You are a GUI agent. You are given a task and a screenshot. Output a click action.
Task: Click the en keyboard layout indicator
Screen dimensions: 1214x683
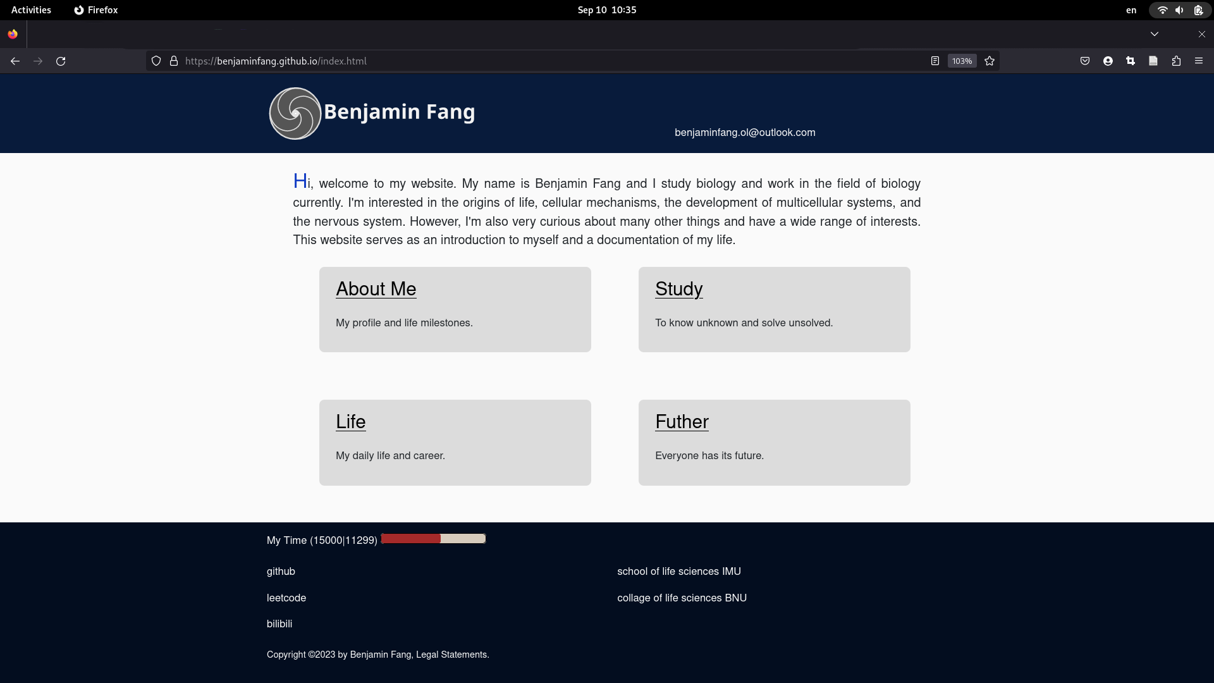coord(1131,10)
